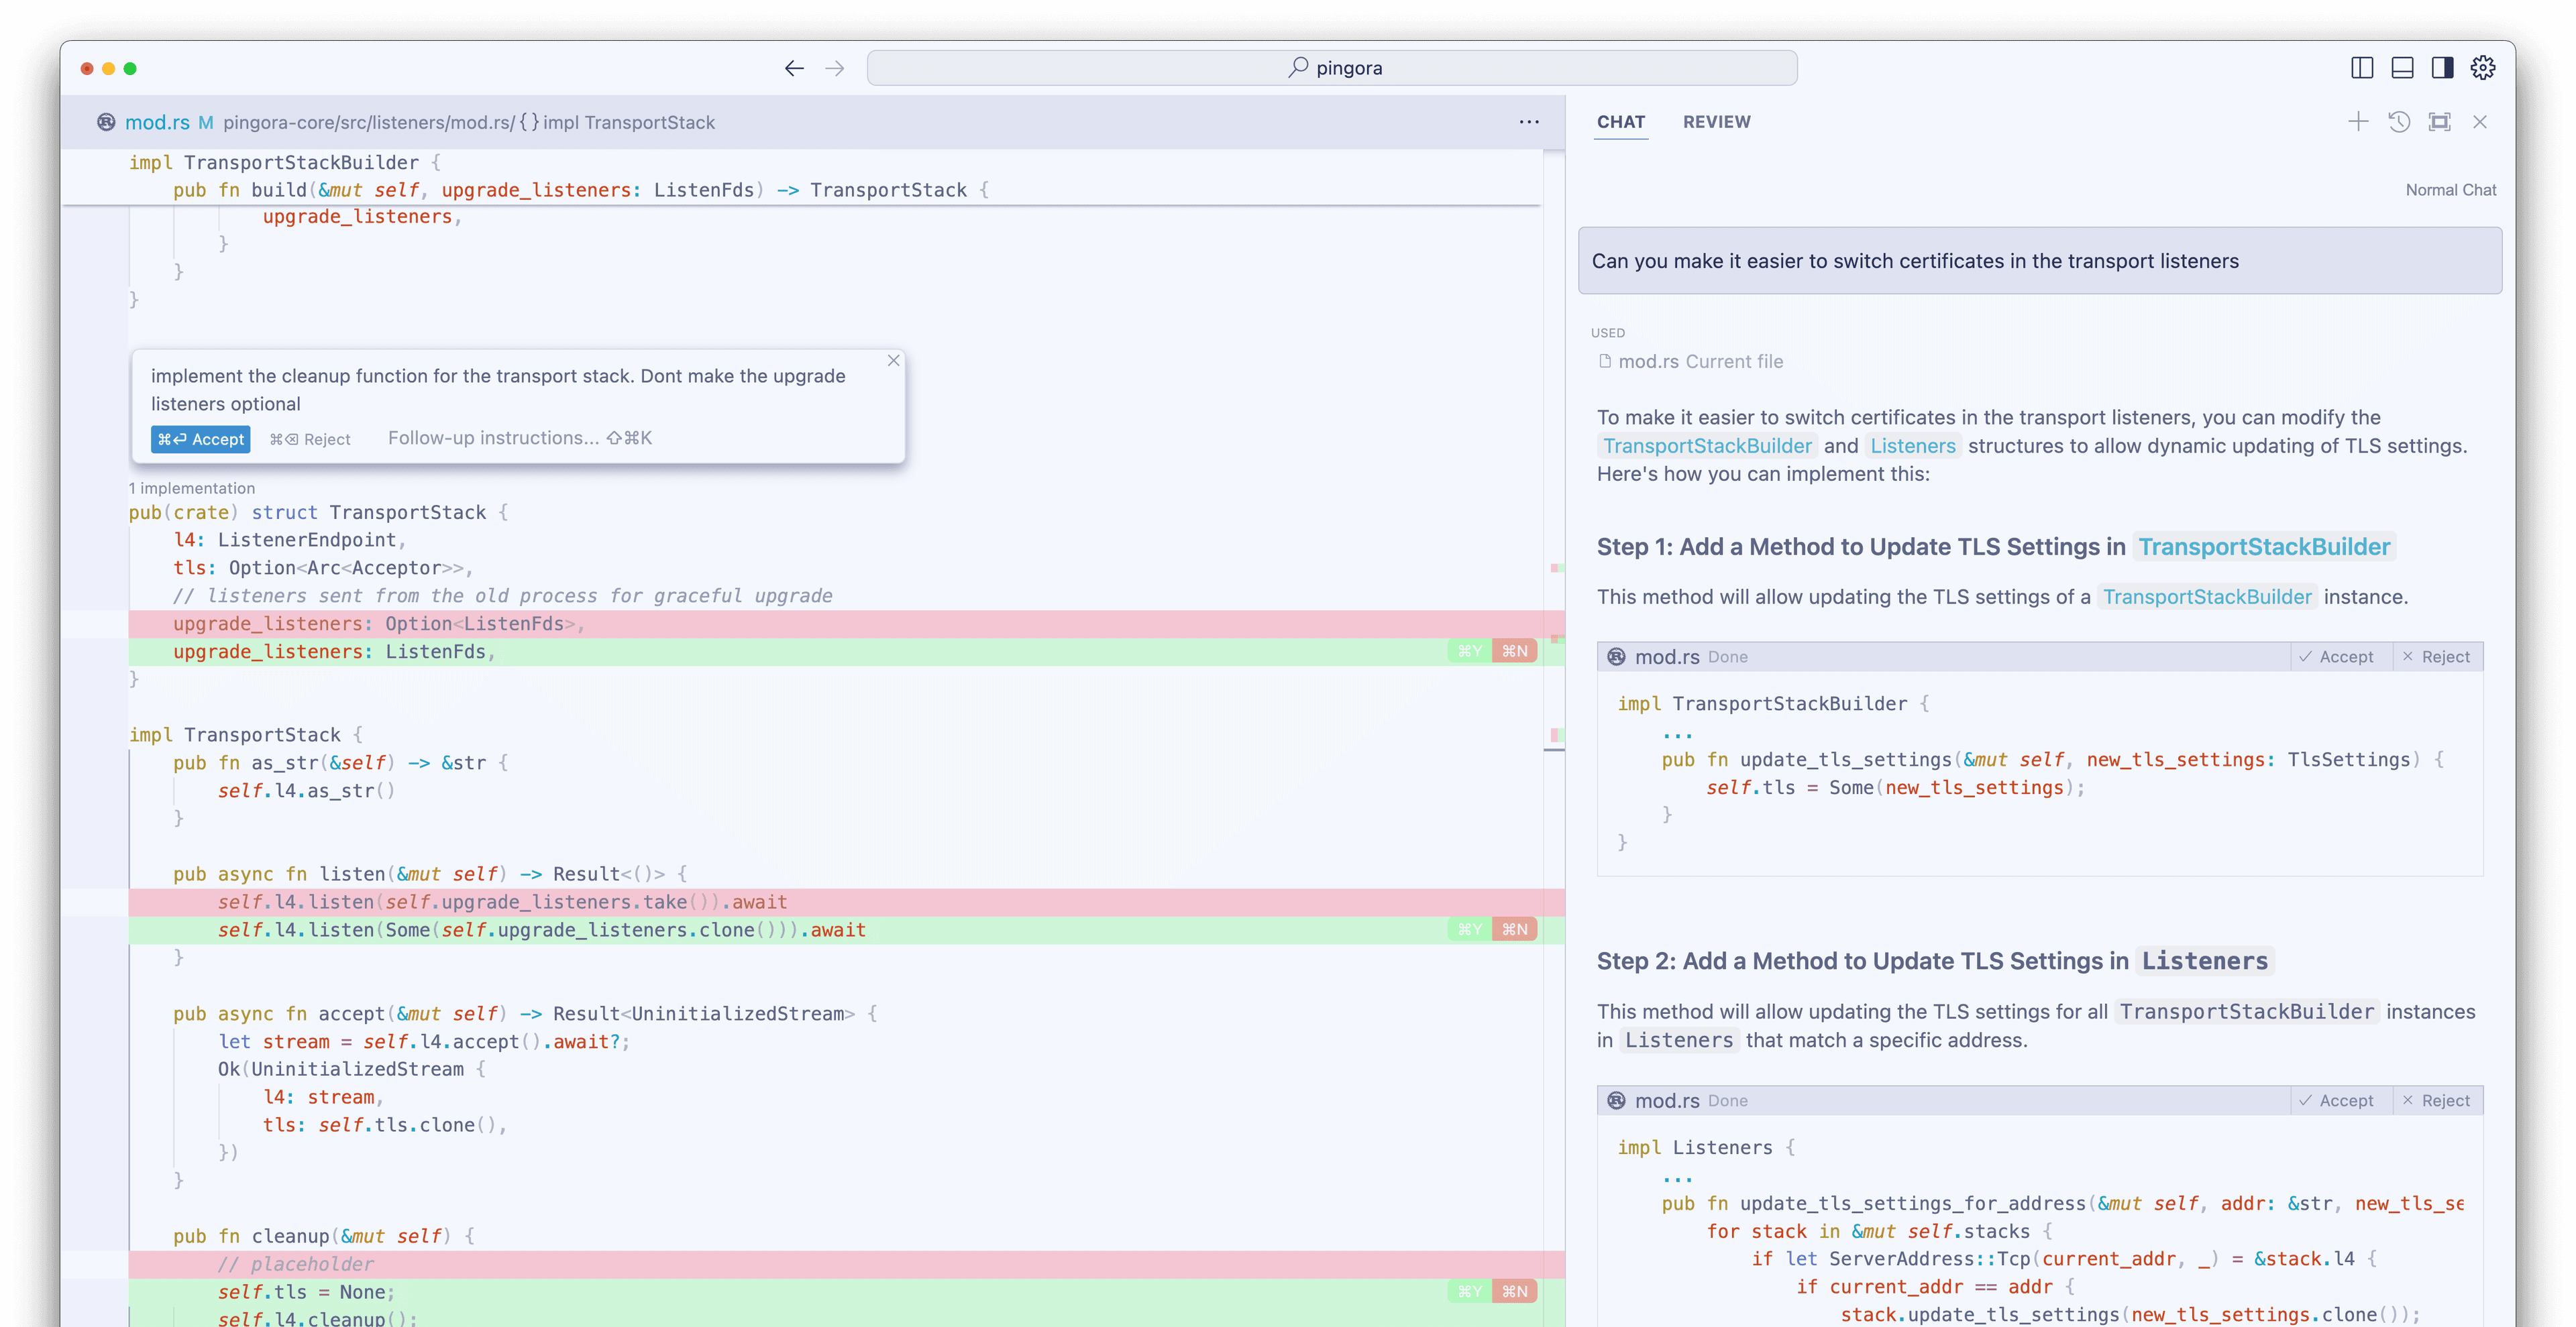Reject the Listeners code block changes
Screen dimensions: 2576x1327
pyautogui.click(x=2436, y=1100)
